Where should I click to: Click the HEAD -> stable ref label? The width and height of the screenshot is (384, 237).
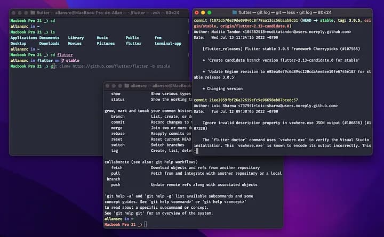(x=318, y=20)
